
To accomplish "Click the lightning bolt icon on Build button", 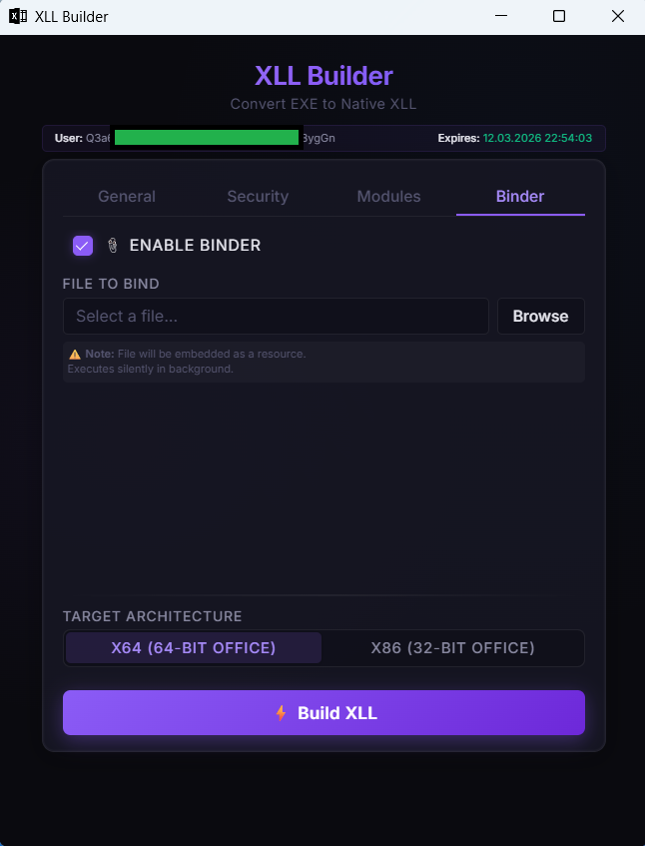I will pos(281,713).
